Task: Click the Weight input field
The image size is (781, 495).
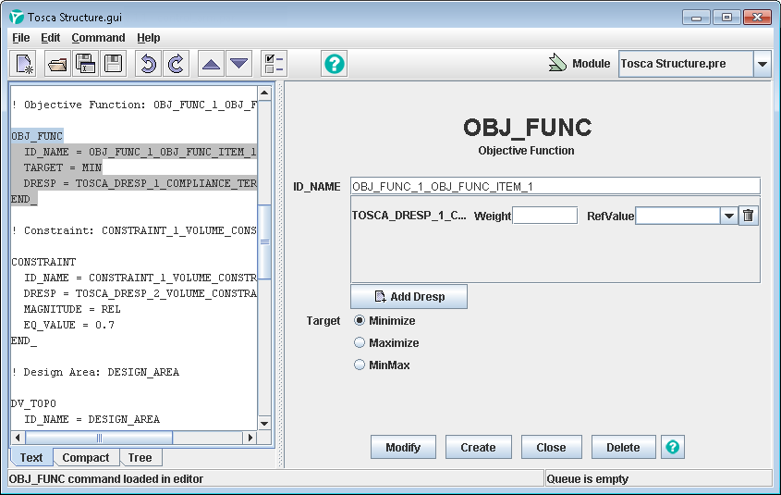Action: point(545,216)
